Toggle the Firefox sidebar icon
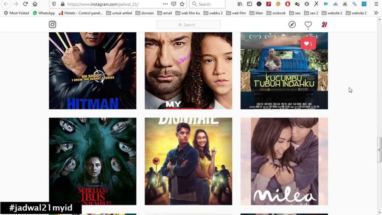The height and width of the screenshot is (215, 382). (x=249, y=4)
